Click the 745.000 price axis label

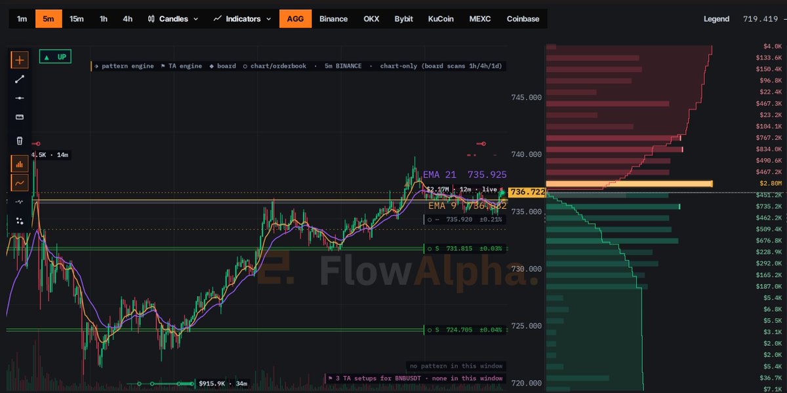coord(526,98)
